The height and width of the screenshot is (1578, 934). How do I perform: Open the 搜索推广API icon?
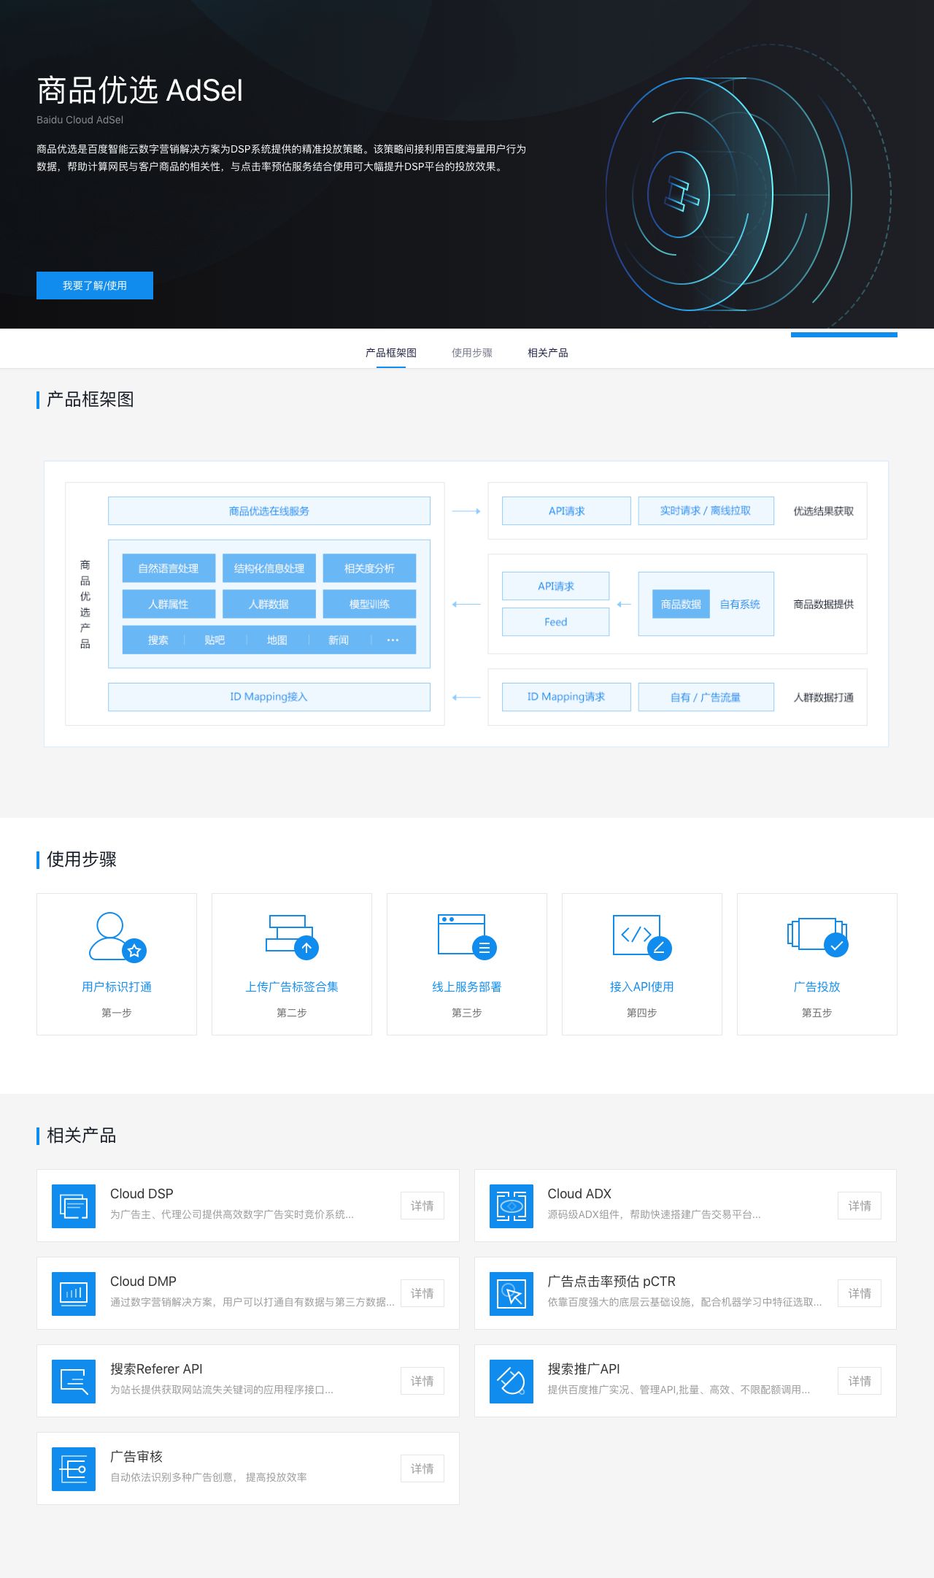click(512, 1381)
